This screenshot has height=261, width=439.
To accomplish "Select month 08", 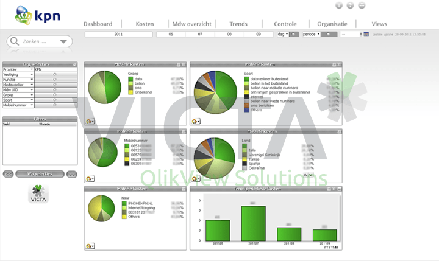I will (x=229, y=34).
